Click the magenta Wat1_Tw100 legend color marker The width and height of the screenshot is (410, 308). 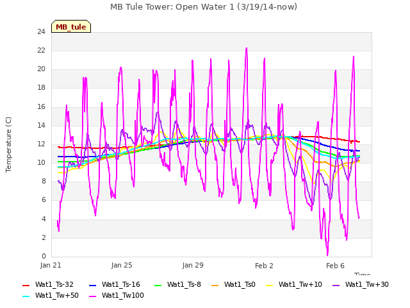[92, 296]
